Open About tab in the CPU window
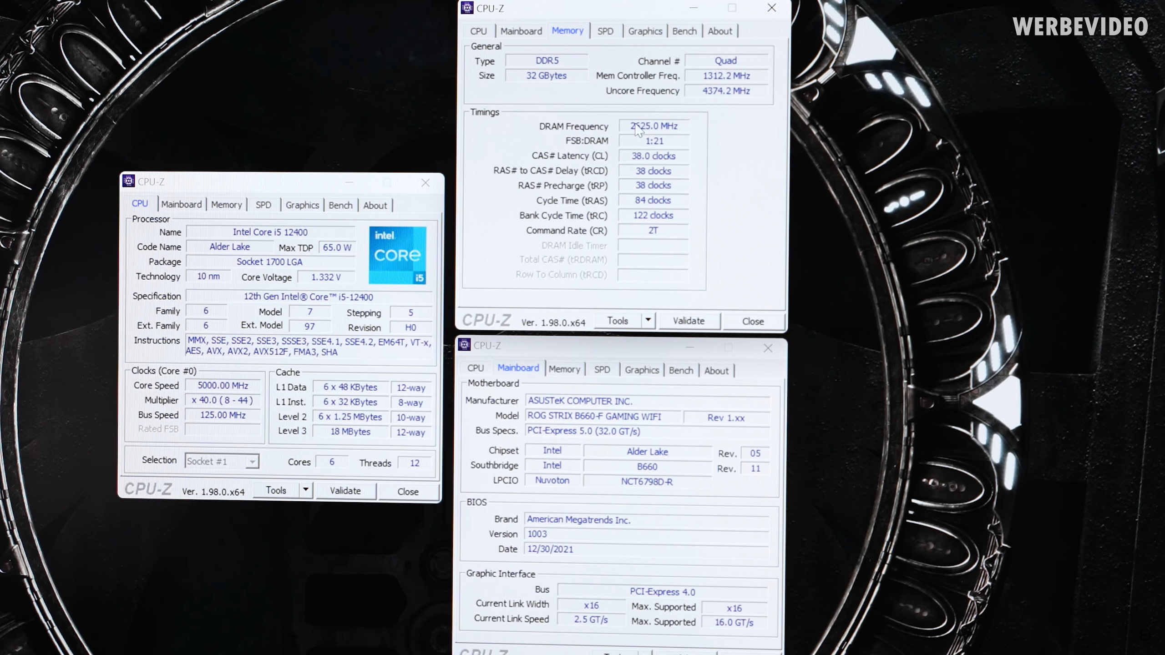The width and height of the screenshot is (1165, 655). point(375,206)
